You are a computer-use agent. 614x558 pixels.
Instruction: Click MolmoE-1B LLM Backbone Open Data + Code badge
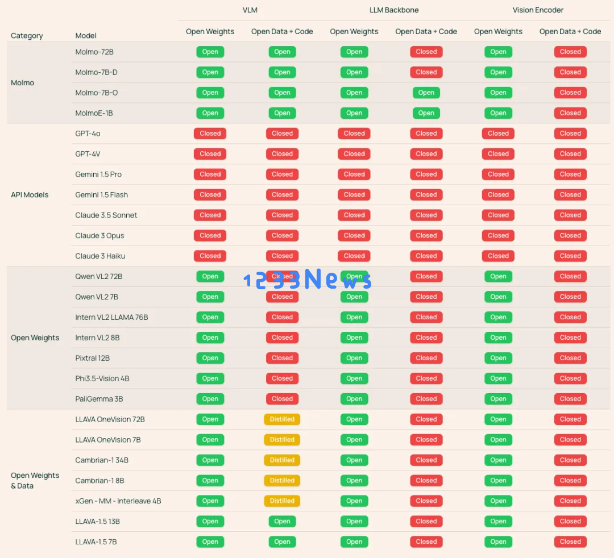(426, 113)
